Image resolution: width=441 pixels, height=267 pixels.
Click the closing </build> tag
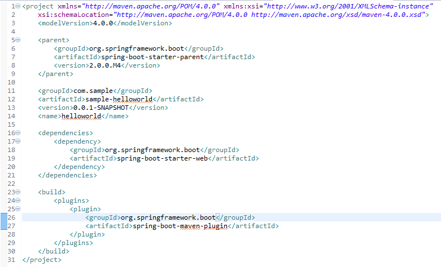pos(54,251)
